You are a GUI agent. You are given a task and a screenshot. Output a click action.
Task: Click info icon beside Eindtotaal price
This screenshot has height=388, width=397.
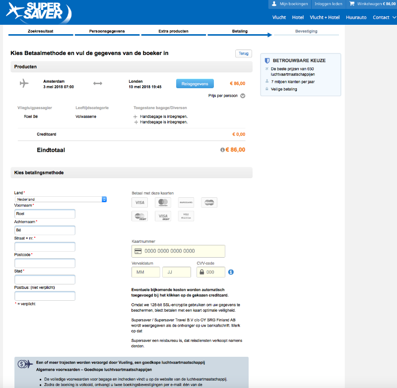(222, 150)
